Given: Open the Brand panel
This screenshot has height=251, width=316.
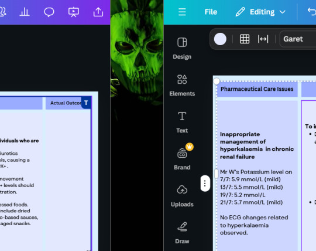Looking at the screenshot, I should [182, 159].
